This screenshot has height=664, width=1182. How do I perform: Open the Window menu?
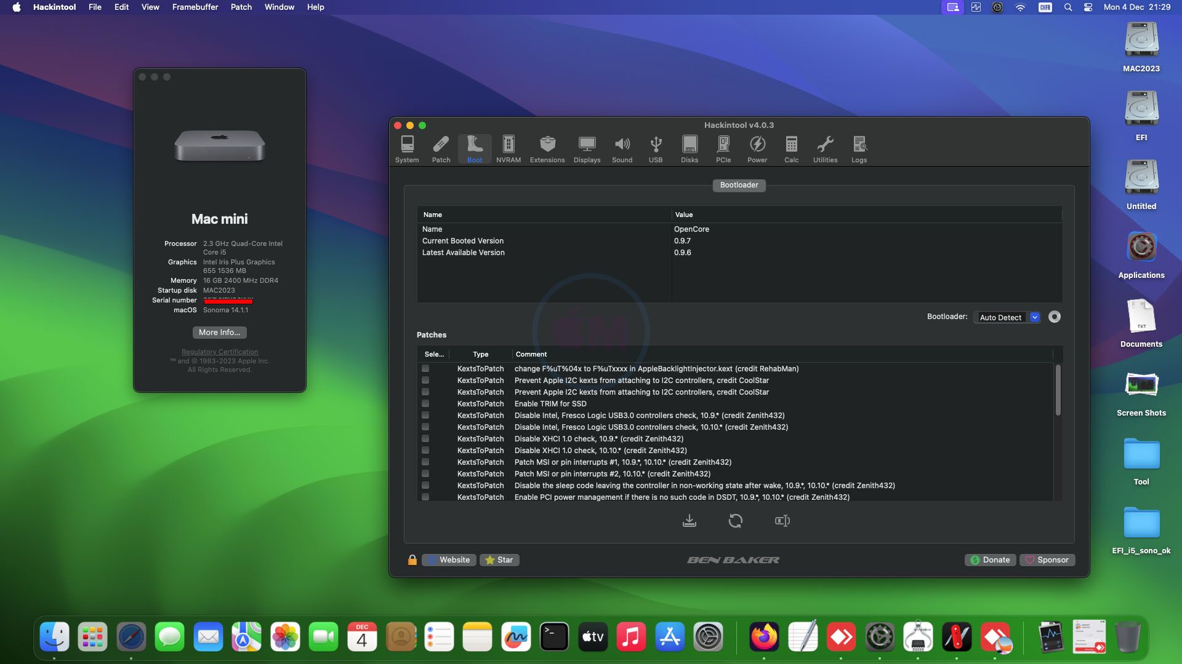click(279, 7)
